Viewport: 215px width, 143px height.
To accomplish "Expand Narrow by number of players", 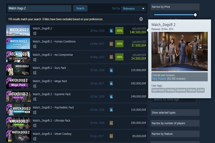I will (175, 123).
